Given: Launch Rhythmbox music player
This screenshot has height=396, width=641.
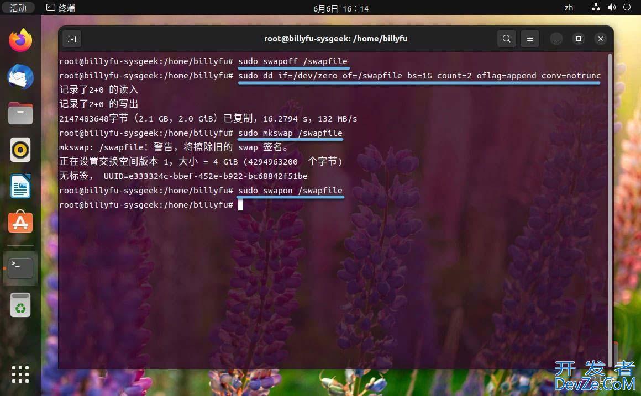Looking at the screenshot, I should pyautogui.click(x=20, y=150).
